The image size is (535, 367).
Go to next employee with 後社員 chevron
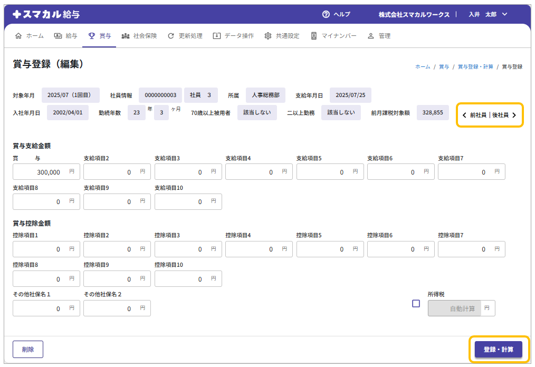[514, 115]
